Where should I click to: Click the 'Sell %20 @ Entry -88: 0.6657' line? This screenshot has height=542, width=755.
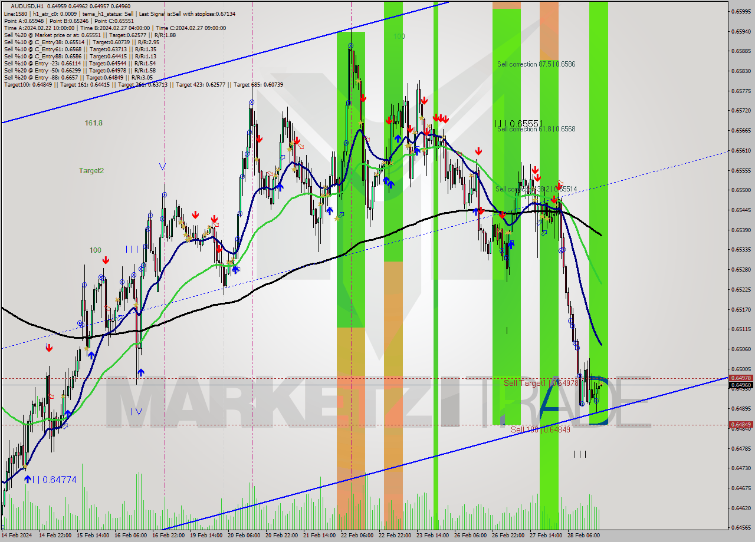pyautogui.click(x=78, y=77)
